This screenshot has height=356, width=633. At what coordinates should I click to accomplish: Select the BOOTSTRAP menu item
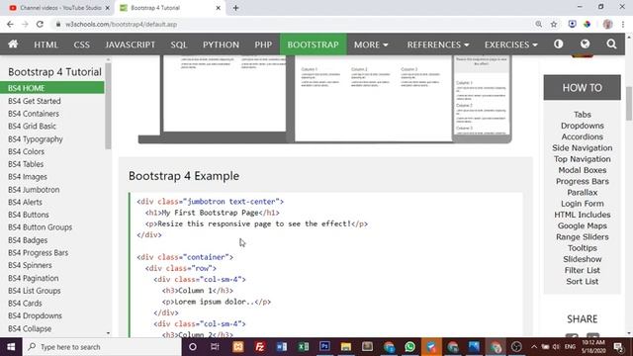pyautogui.click(x=314, y=44)
